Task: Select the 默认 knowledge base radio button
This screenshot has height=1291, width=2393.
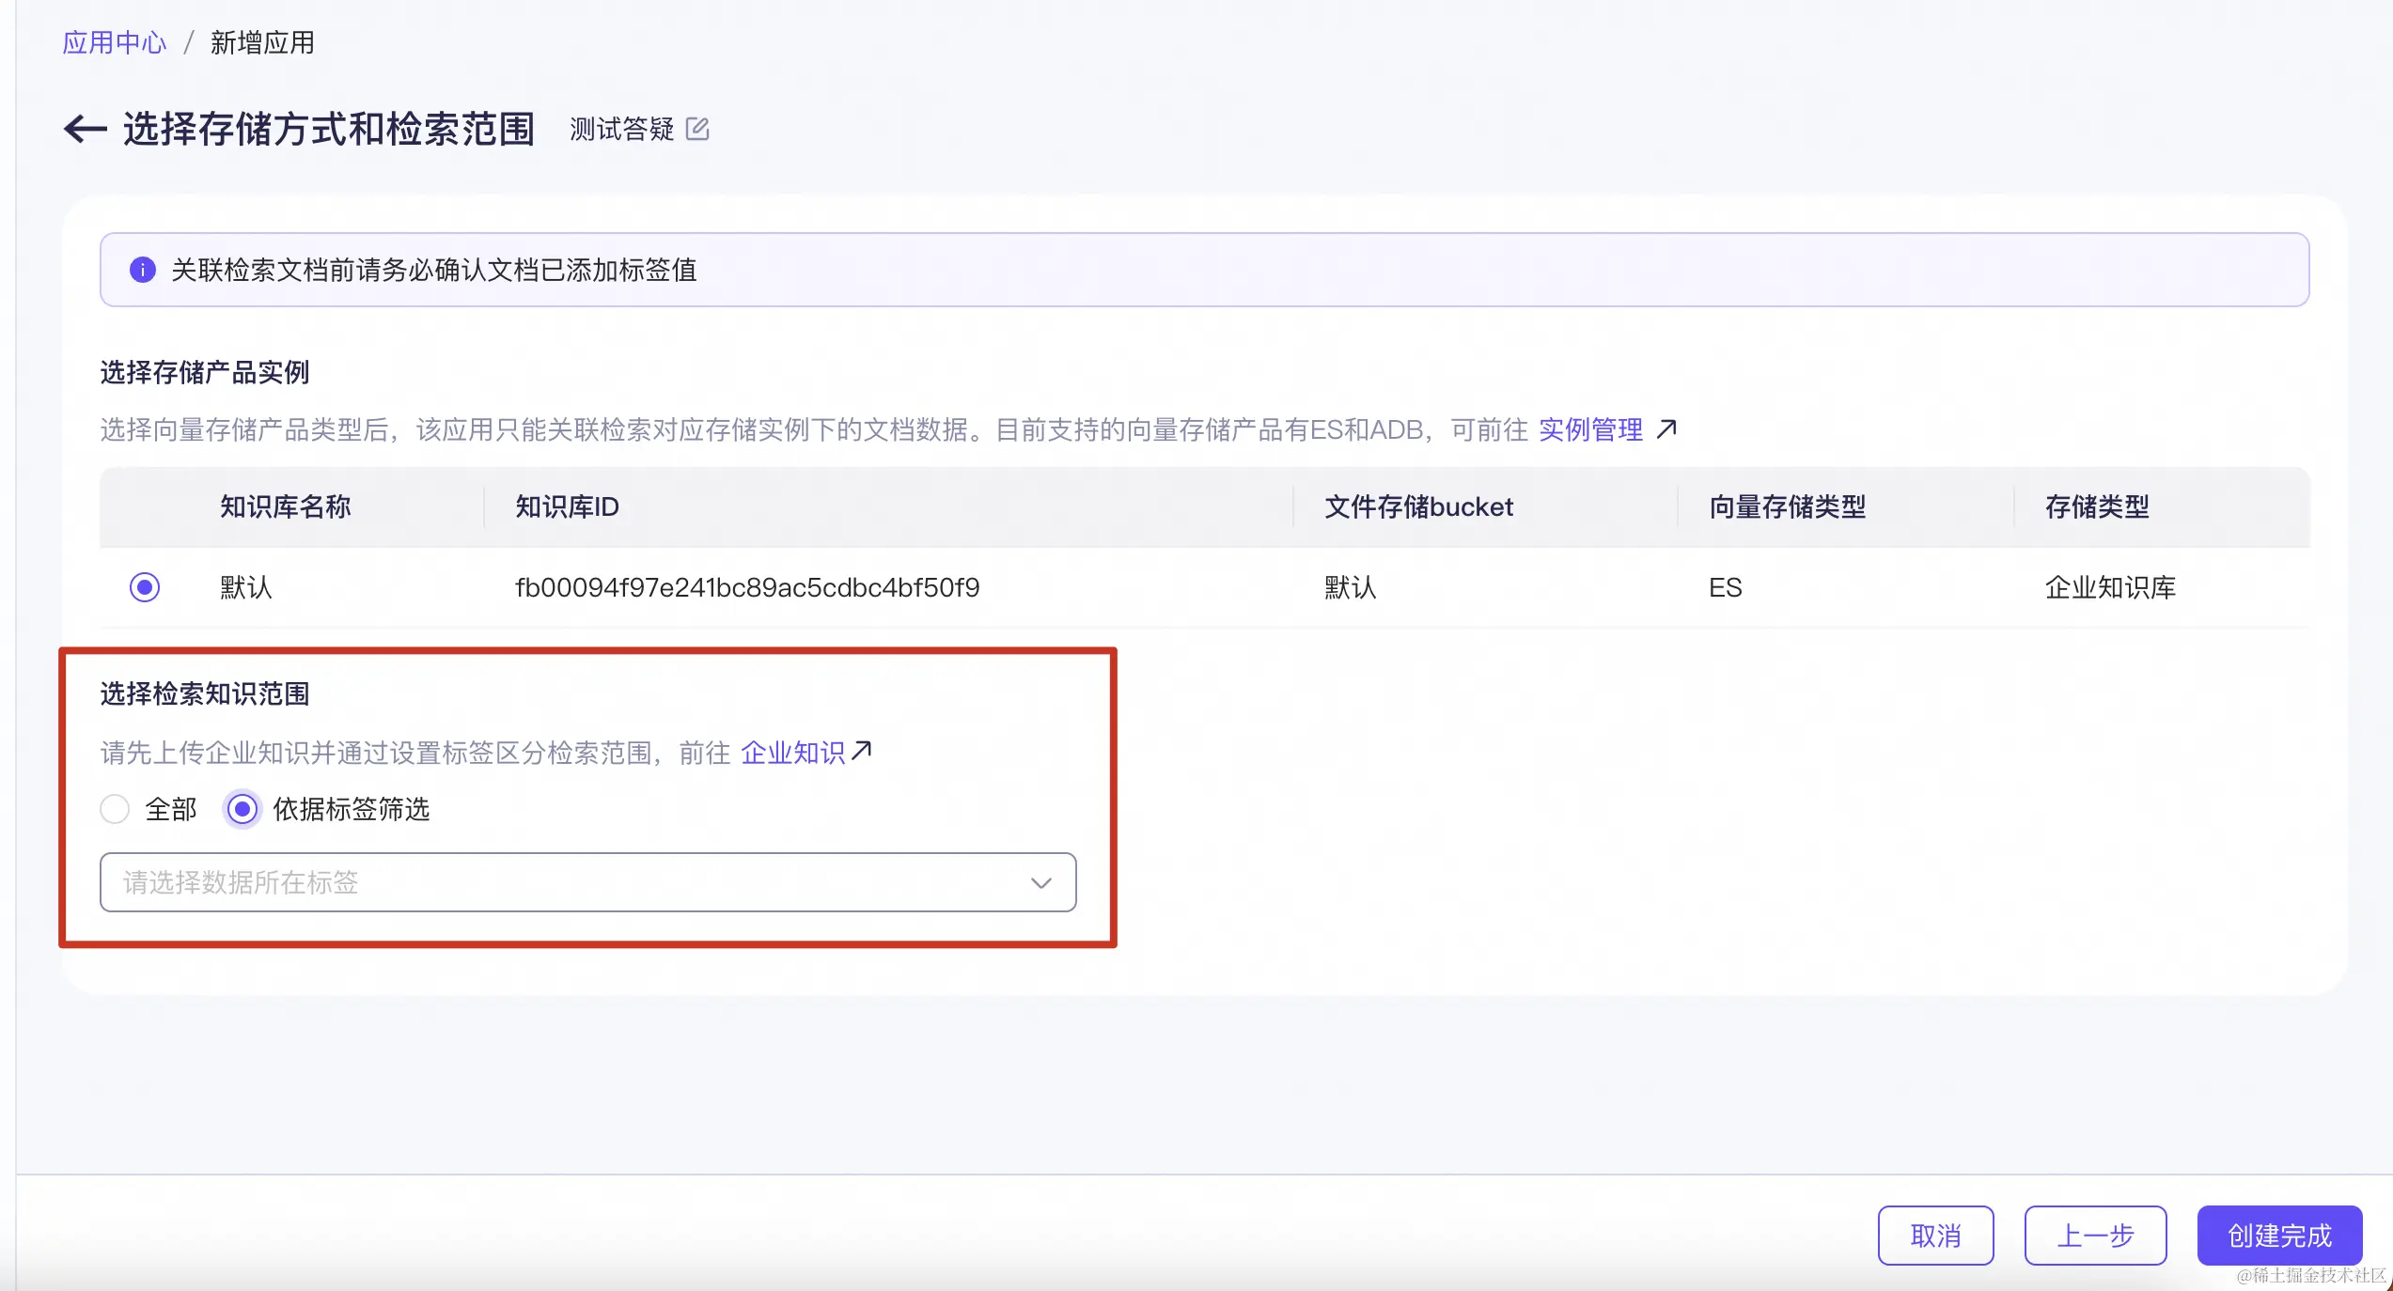Action: point(145,587)
